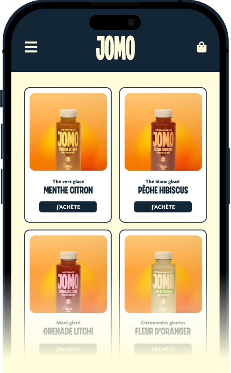The image size is (231, 373).
Task: Click the 'Thé vert glacé' category label
Action: (68, 182)
